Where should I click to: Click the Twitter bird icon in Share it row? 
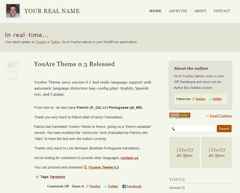(106, 186)
